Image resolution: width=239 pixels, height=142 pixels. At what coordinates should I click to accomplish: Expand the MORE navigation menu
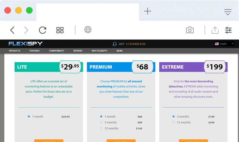[119, 51]
